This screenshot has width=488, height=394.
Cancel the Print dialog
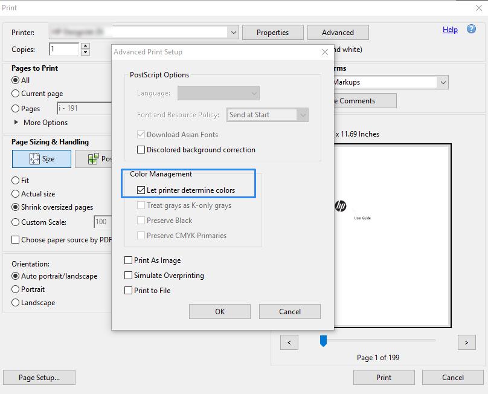453,378
